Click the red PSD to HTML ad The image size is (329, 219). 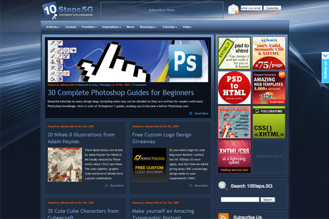[234, 88]
